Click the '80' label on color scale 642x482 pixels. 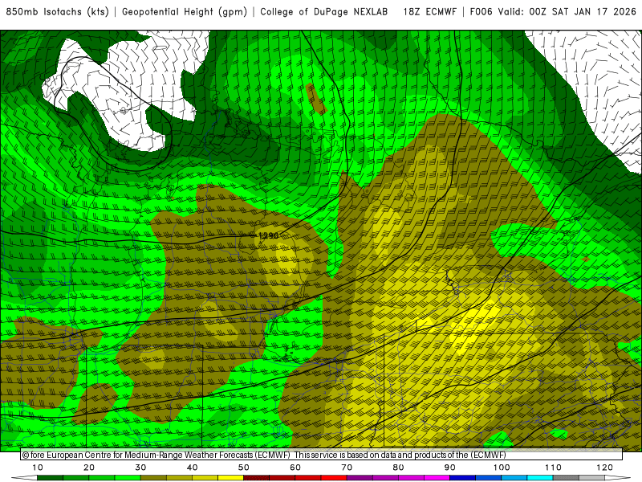point(398,468)
